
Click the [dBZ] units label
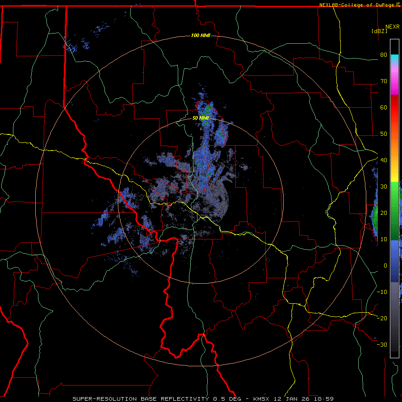[x=379, y=31]
